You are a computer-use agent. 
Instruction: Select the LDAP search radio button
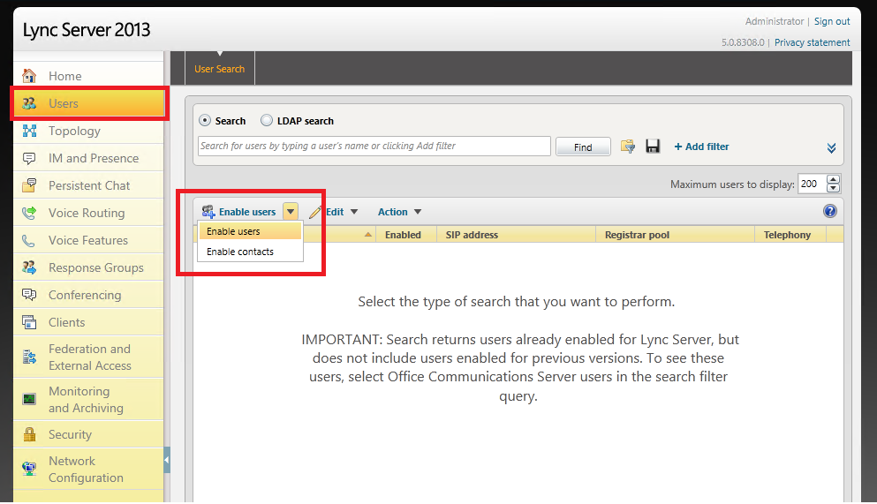click(267, 121)
